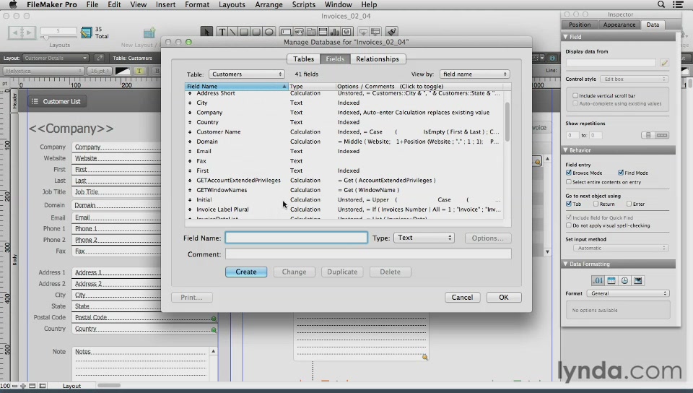This screenshot has width=693, height=393.
Task: Click the Customer List button
Action: point(56,101)
